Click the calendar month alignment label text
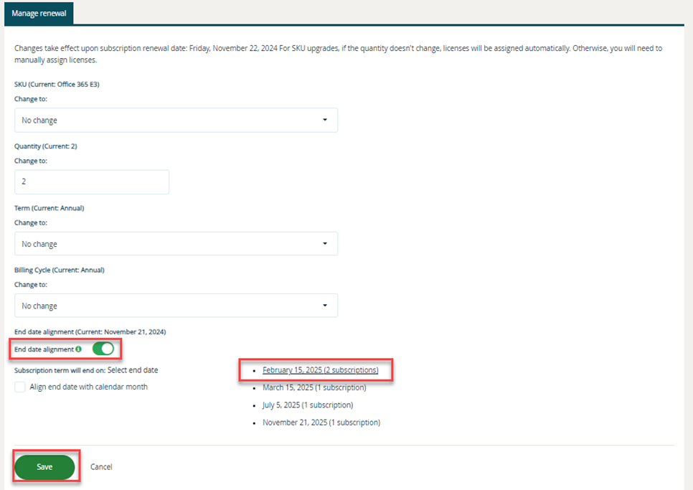Image resolution: width=693 pixels, height=490 pixels. pyautogui.click(x=88, y=387)
